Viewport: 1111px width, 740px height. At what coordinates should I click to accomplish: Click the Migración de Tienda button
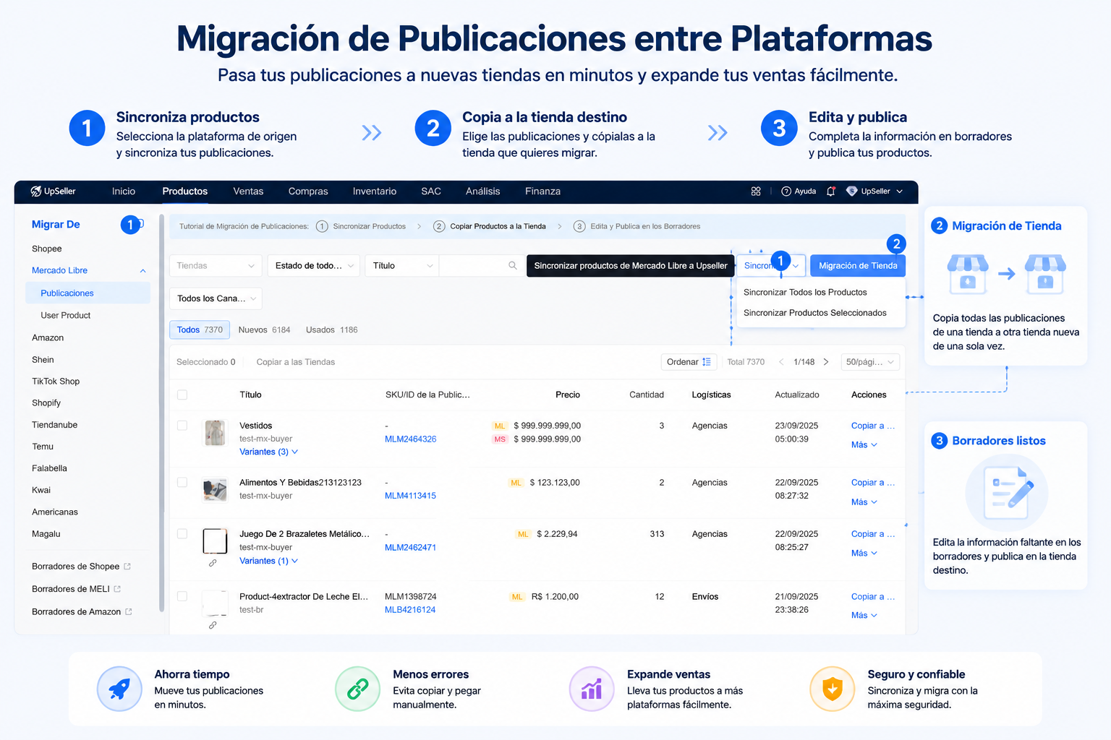858,266
